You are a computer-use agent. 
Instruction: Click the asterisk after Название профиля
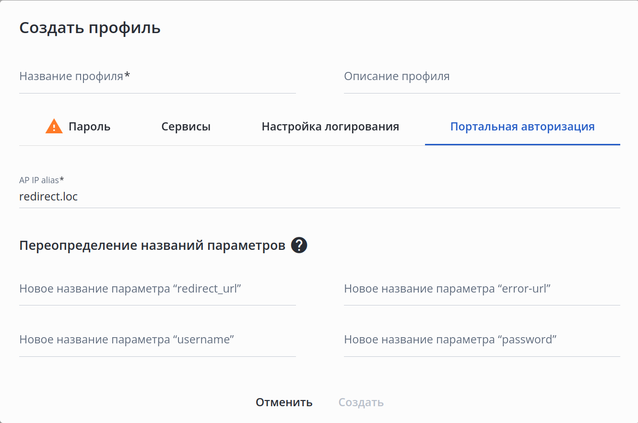[127, 75]
